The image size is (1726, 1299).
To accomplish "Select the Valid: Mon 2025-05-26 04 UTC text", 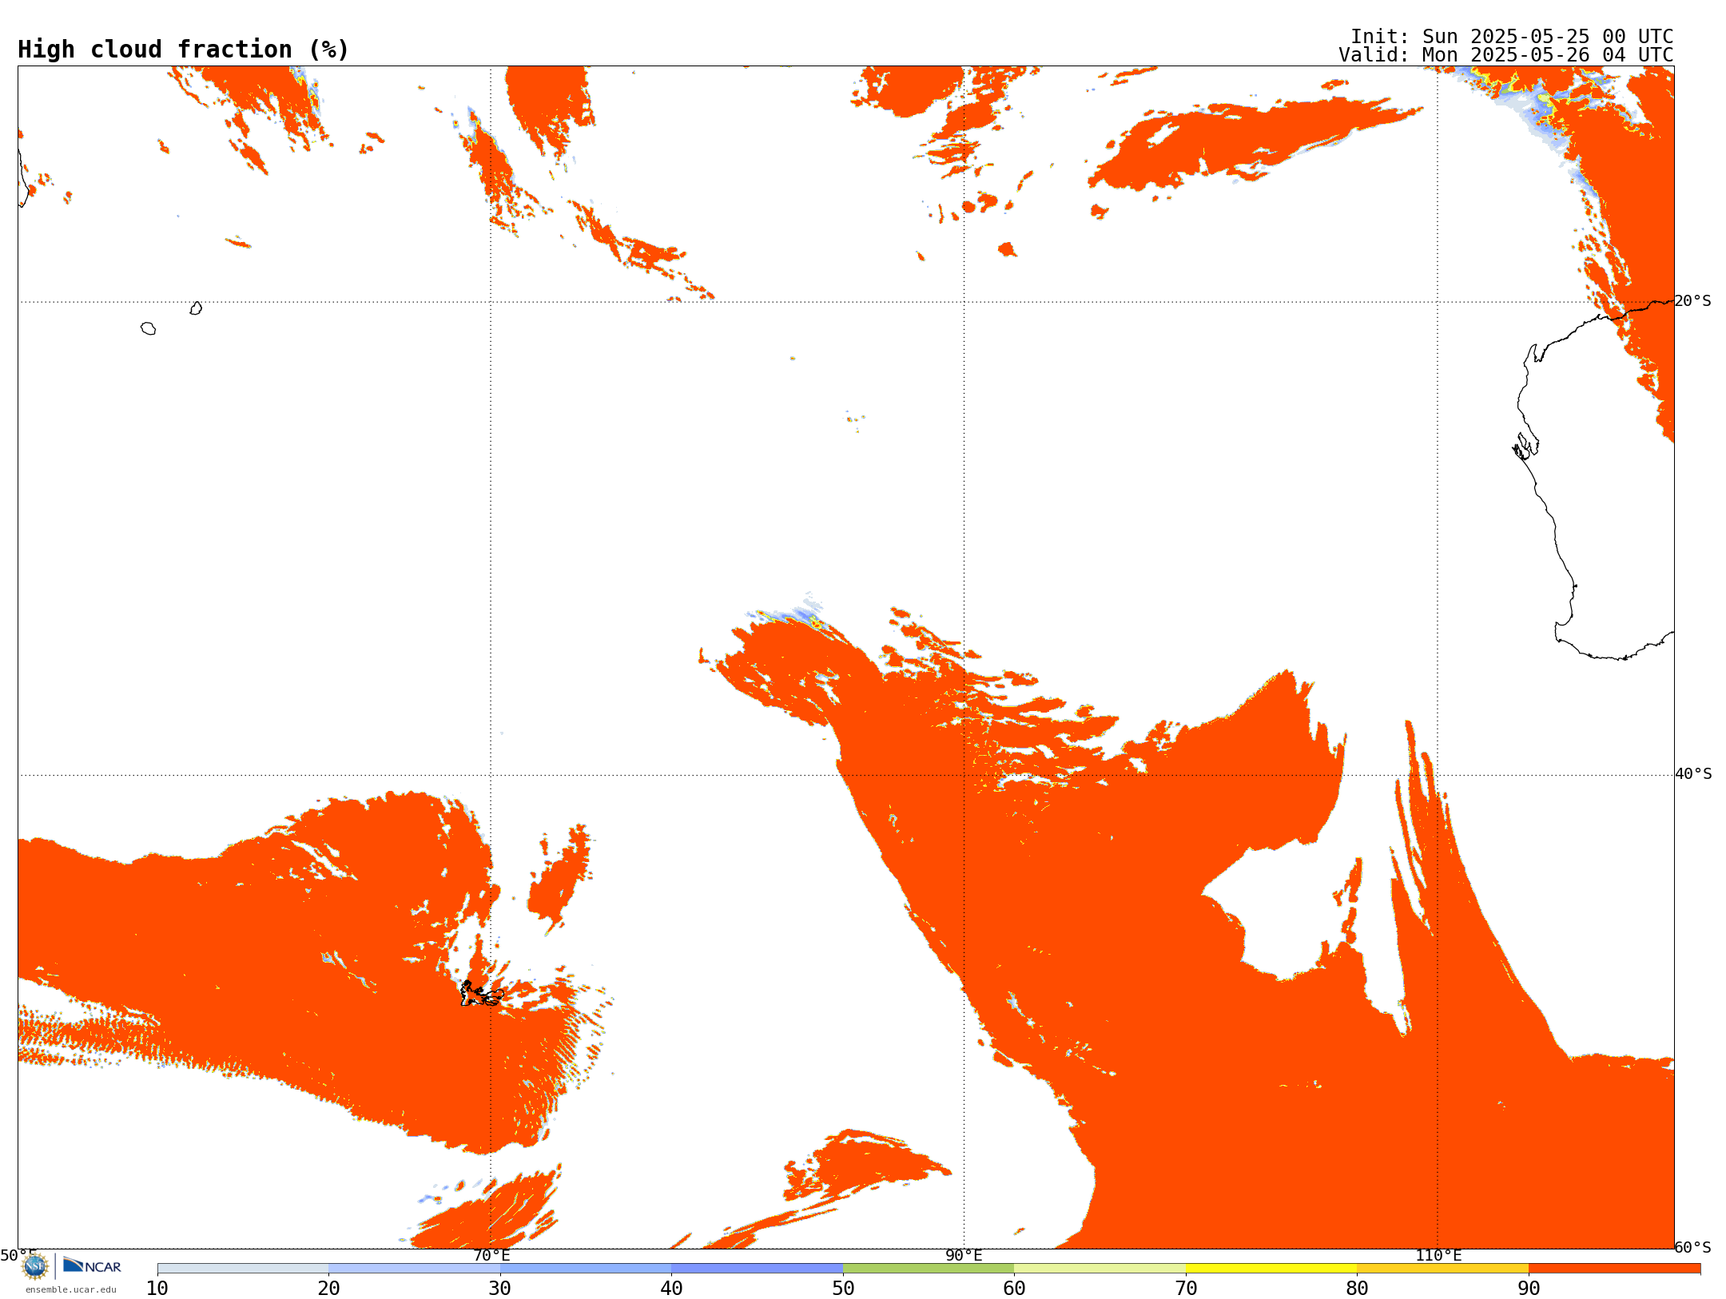I will 1506,55.
